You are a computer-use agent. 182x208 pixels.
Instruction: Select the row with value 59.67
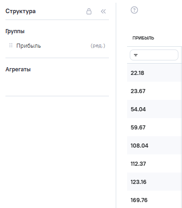pyautogui.click(x=154, y=127)
